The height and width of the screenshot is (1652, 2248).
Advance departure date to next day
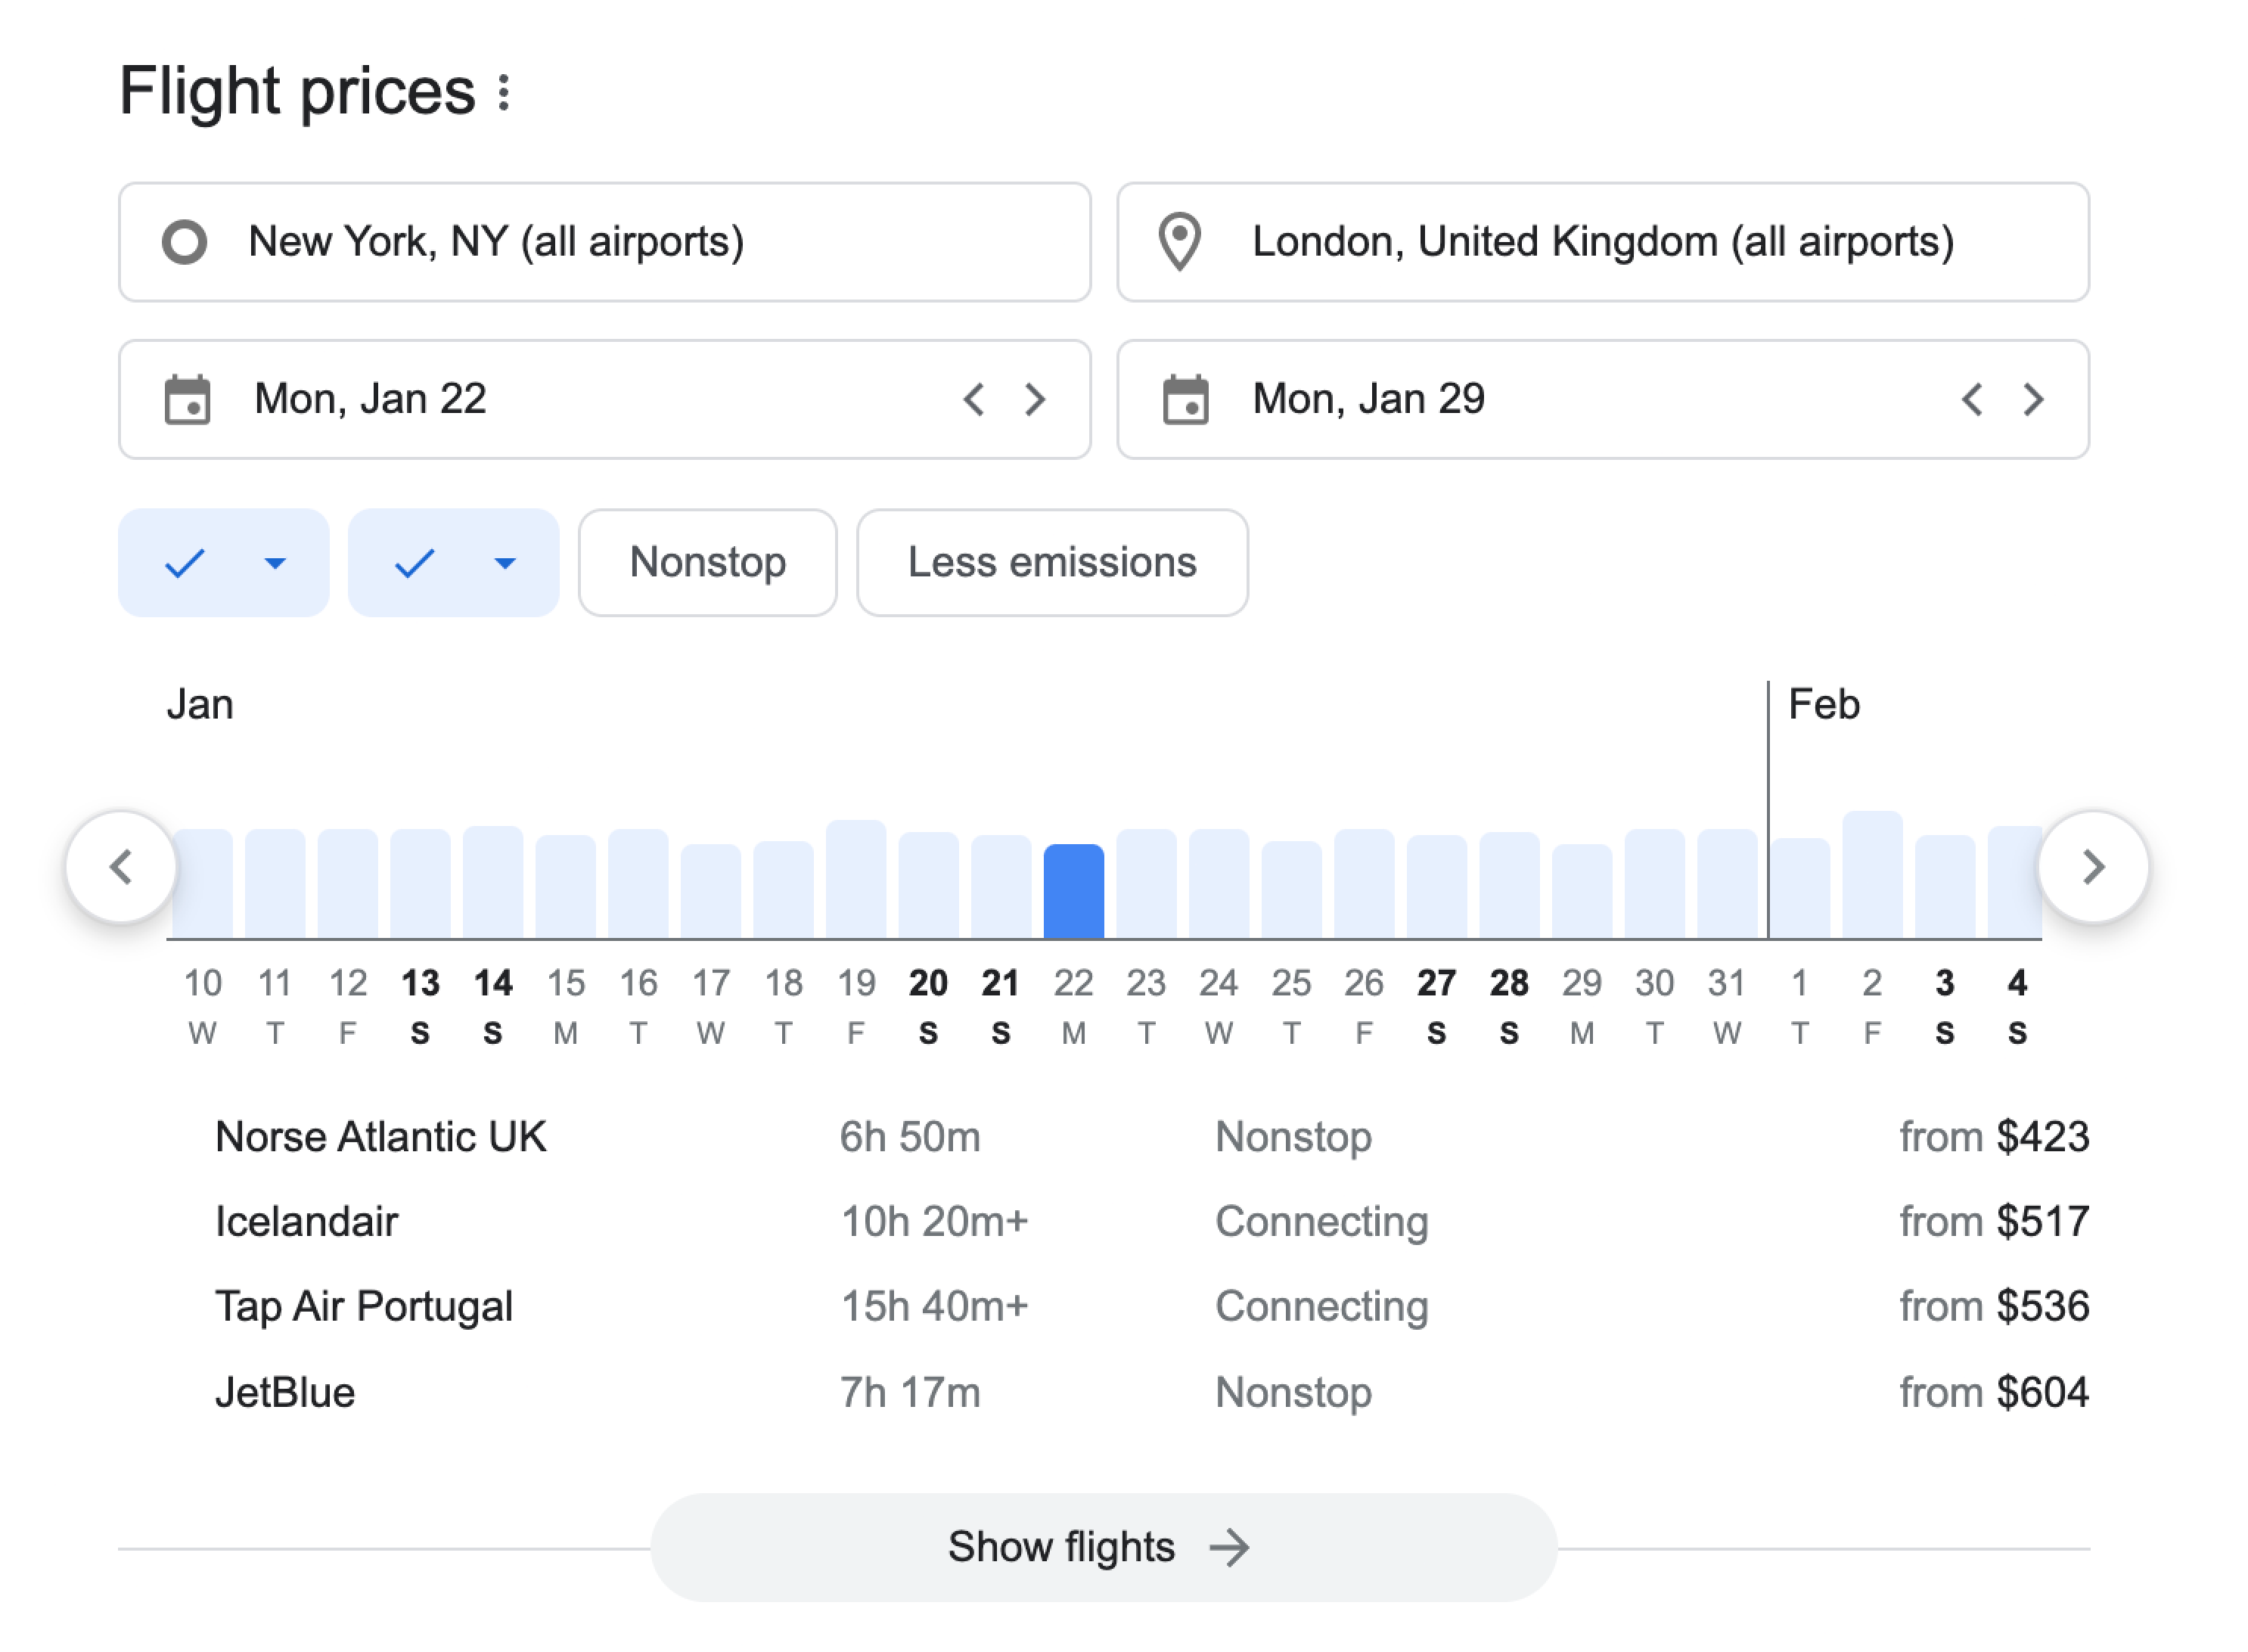(x=1035, y=400)
